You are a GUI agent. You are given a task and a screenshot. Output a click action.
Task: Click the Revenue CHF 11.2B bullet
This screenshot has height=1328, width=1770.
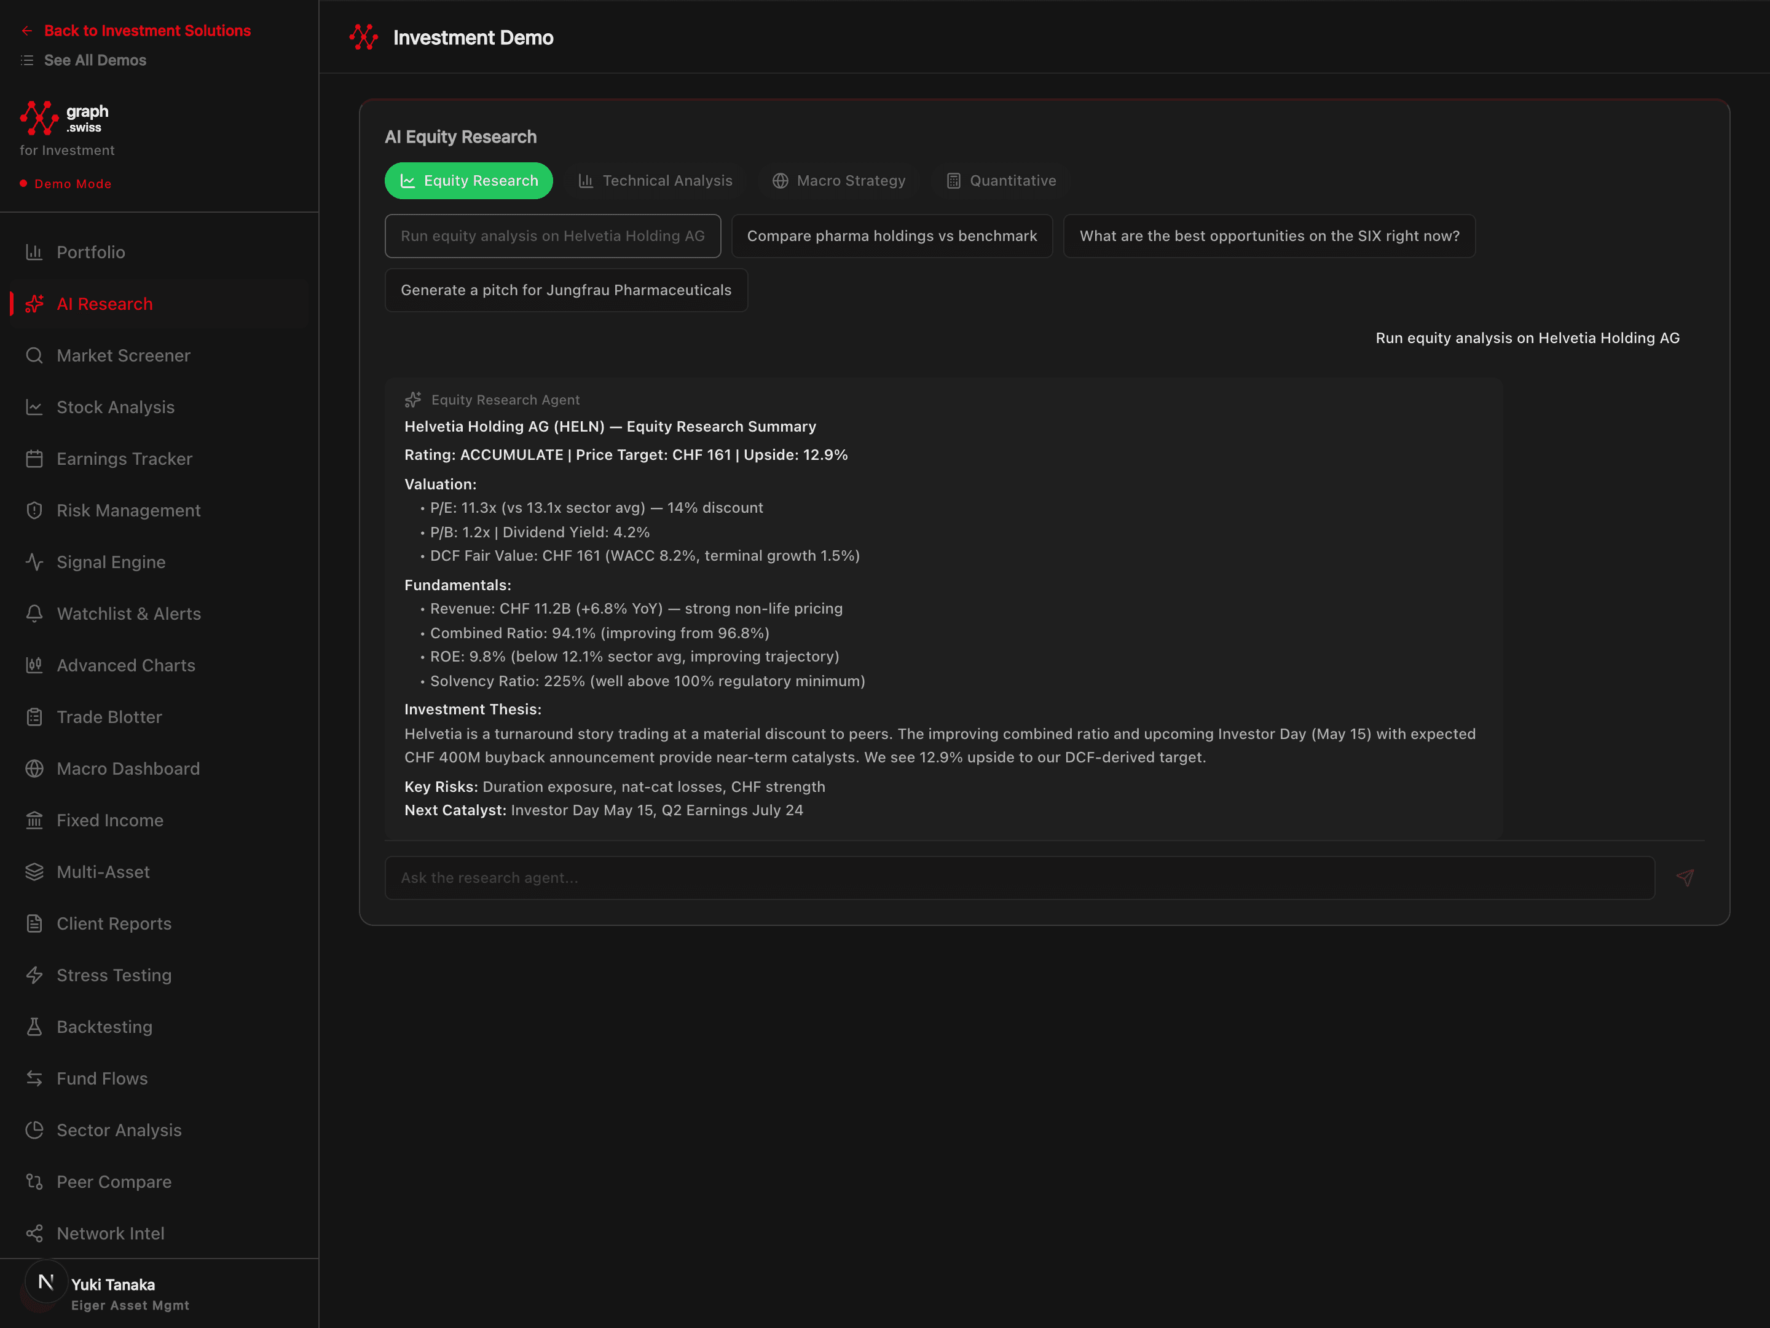[x=636, y=609]
